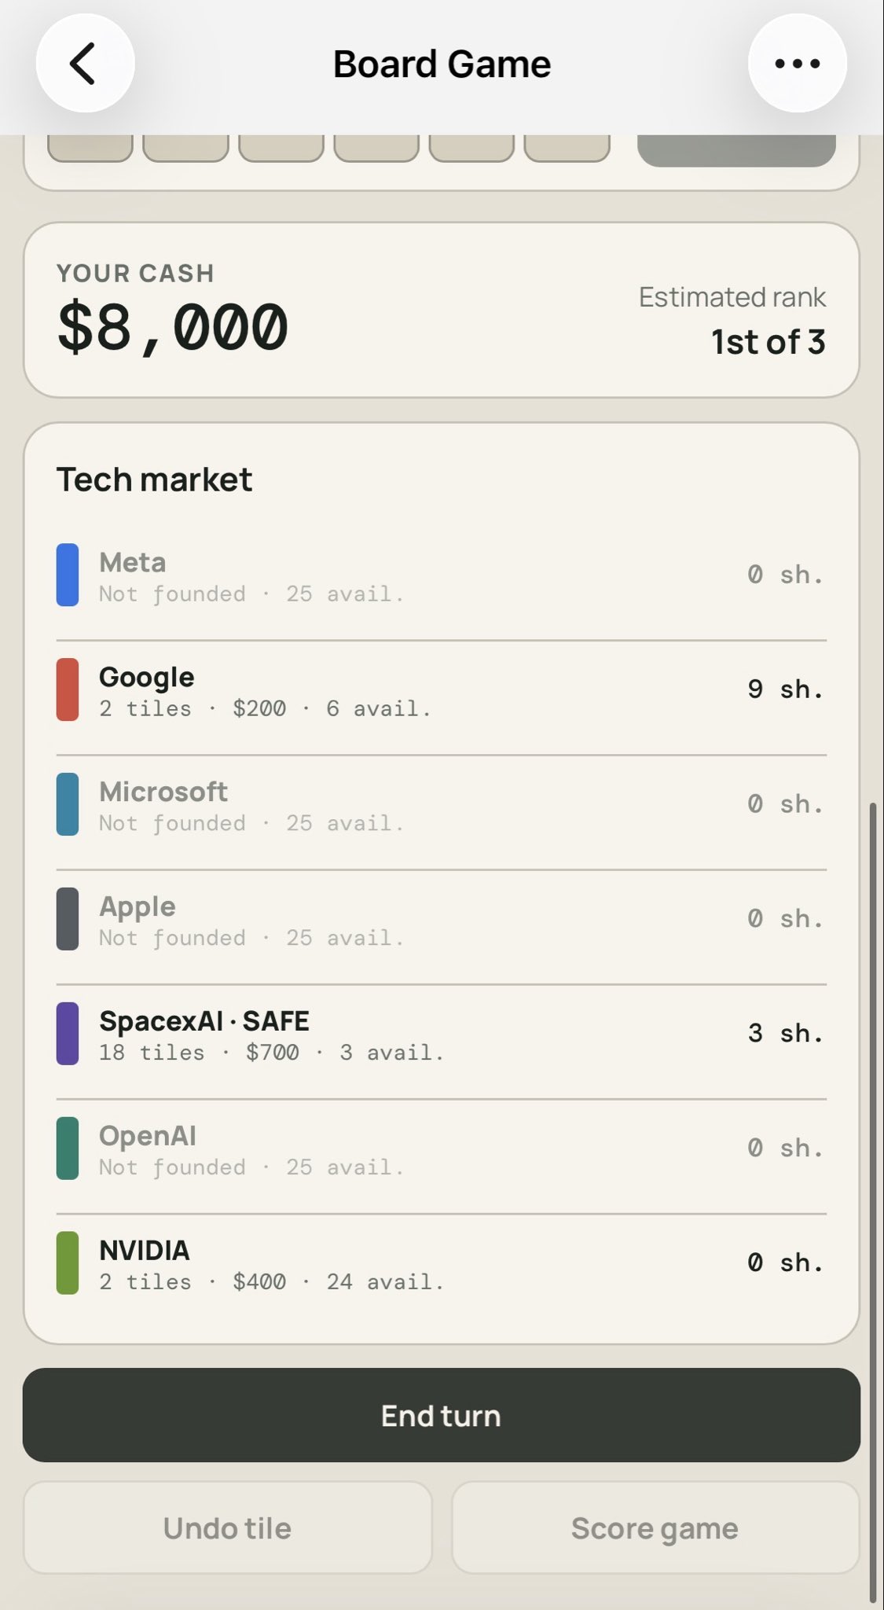This screenshot has height=1610, width=884.
Task: Click the red Google color swatch
Action: click(x=68, y=689)
